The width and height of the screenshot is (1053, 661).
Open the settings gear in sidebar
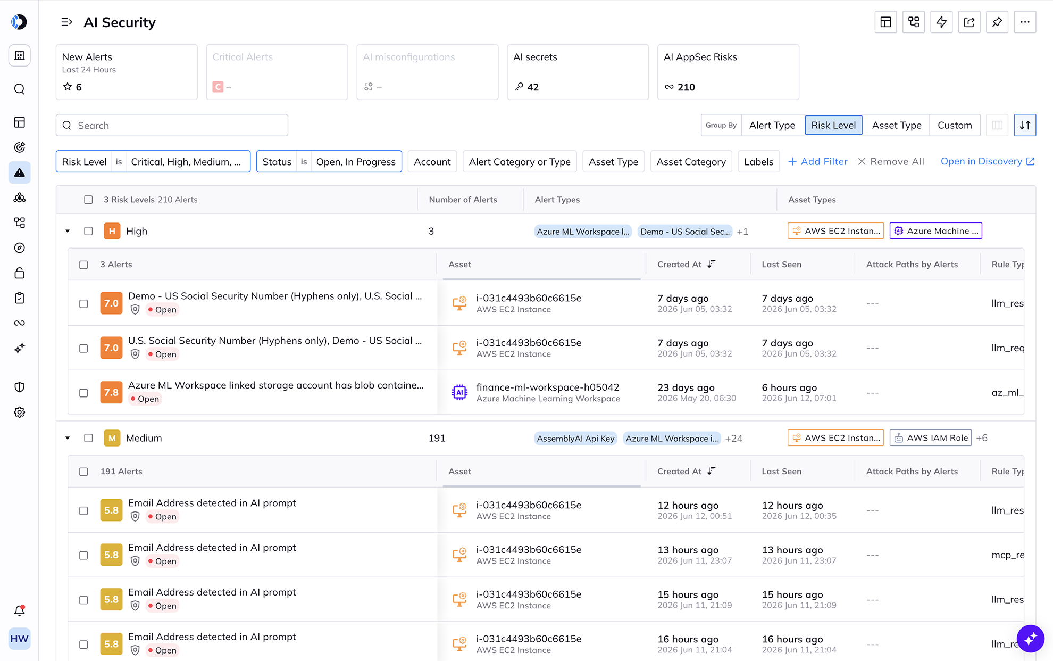[x=19, y=412]
